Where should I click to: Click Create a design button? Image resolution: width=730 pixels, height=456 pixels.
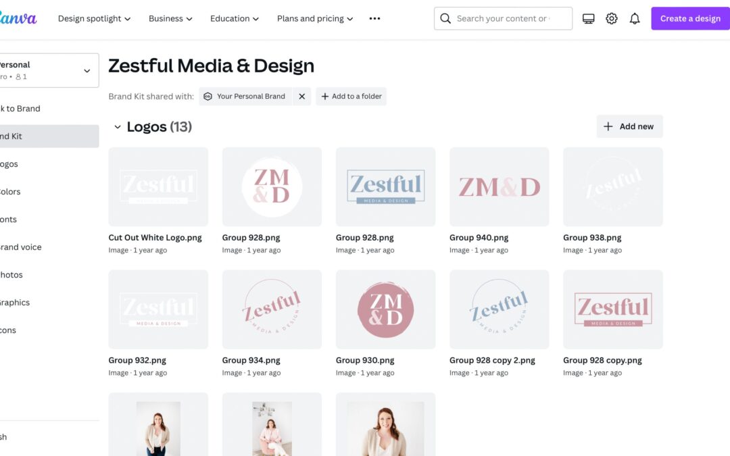tap(690, 19)
